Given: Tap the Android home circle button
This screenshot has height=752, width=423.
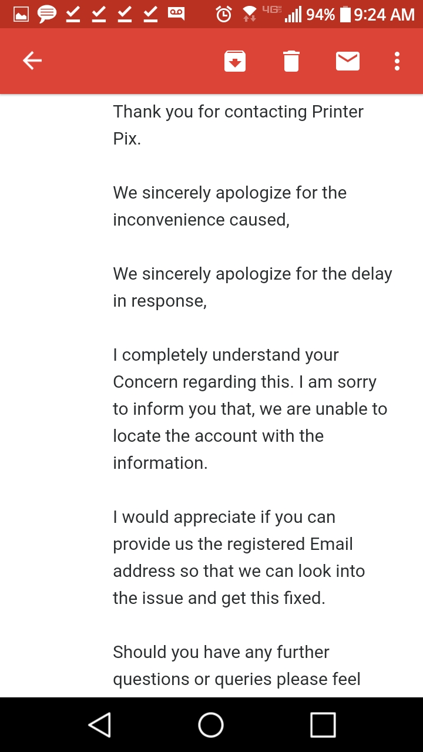Looking at the screenshot, I should (x=211, y=725).
